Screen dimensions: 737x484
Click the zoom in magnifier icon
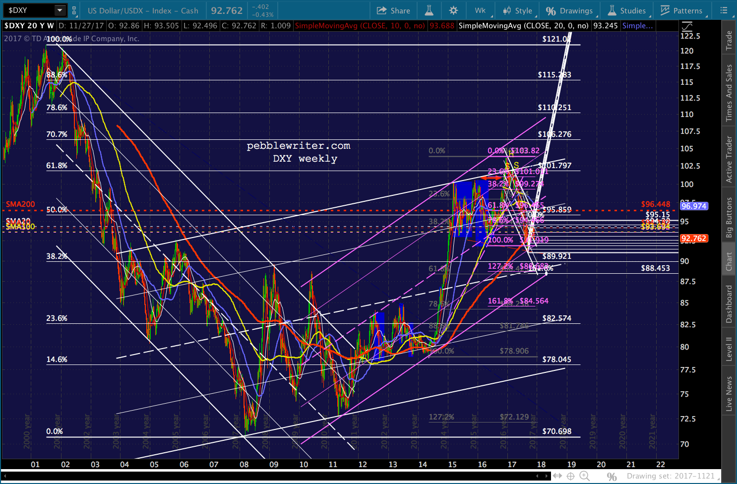coord(585,476)
